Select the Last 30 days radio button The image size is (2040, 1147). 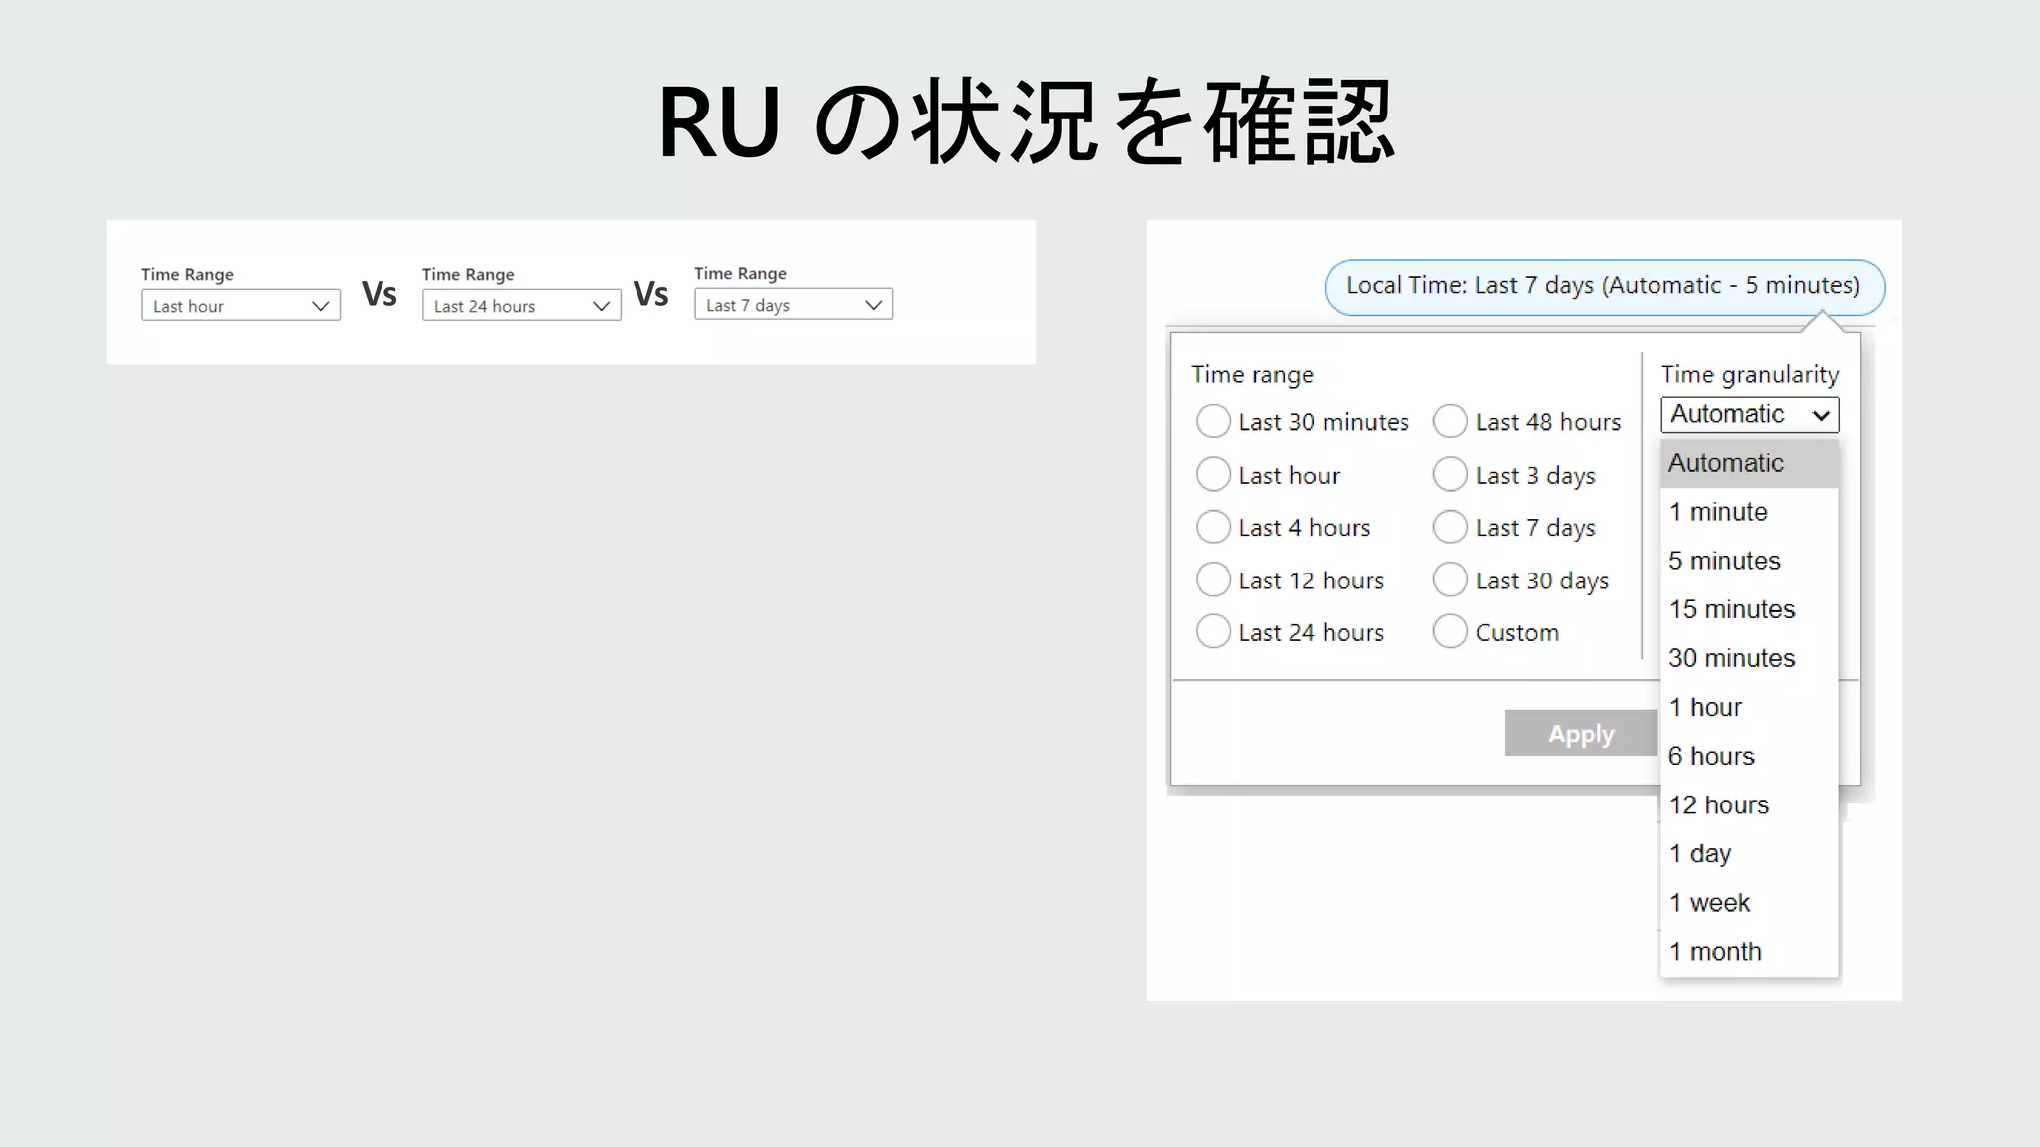point(1450,579)
